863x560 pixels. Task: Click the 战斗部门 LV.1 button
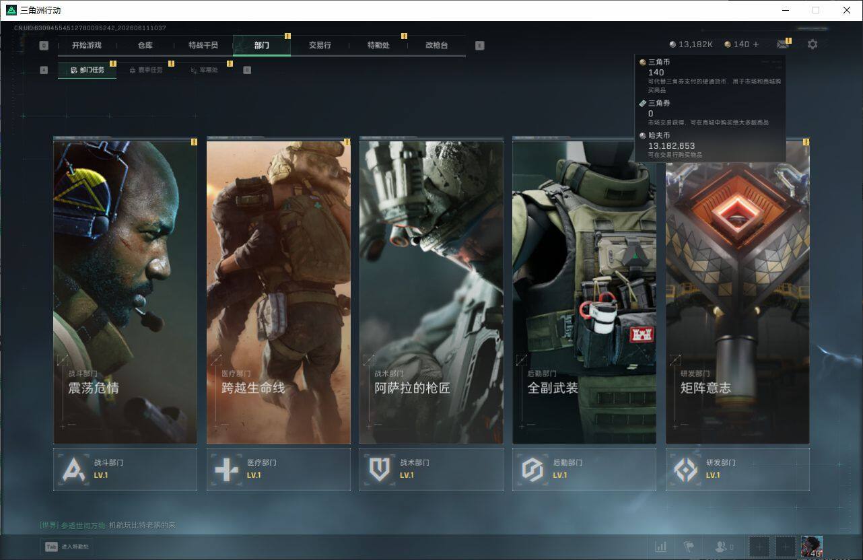(125, 469)
